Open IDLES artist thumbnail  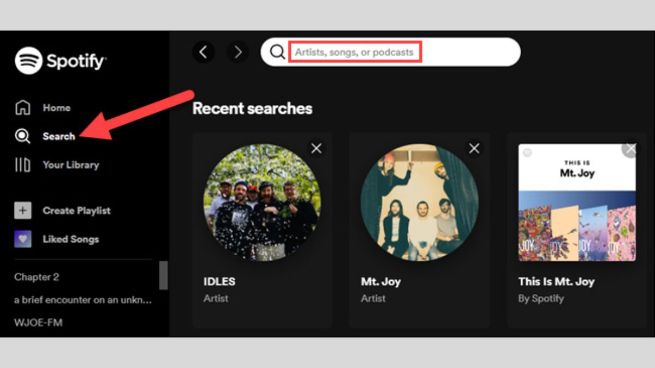[262, 202]
